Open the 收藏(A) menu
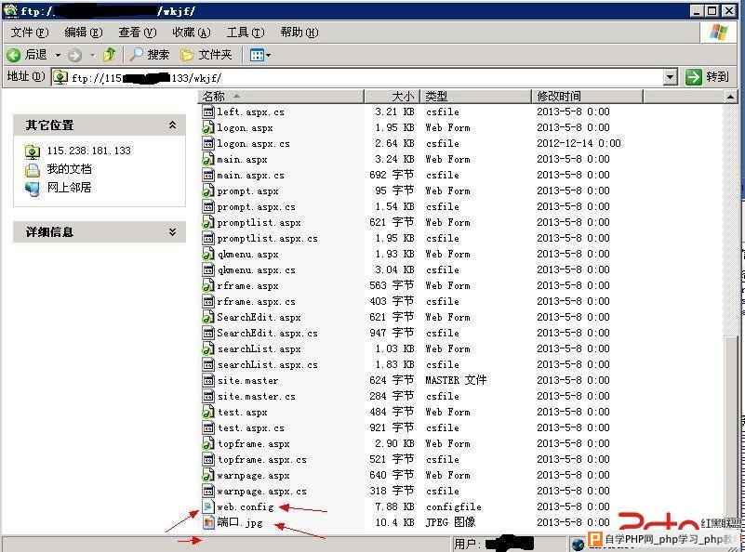Image resolution: width=745 pixels, height=552 pixels. [191, 33]
